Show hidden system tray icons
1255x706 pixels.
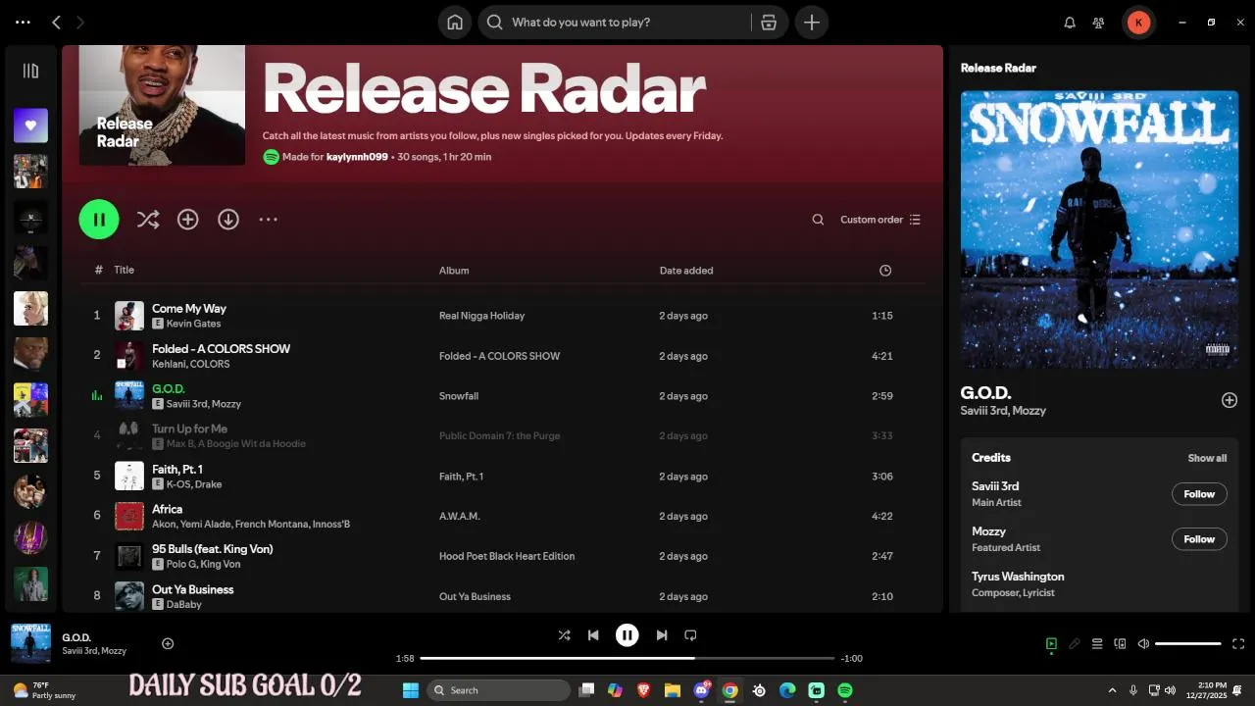pos(1112,690)
